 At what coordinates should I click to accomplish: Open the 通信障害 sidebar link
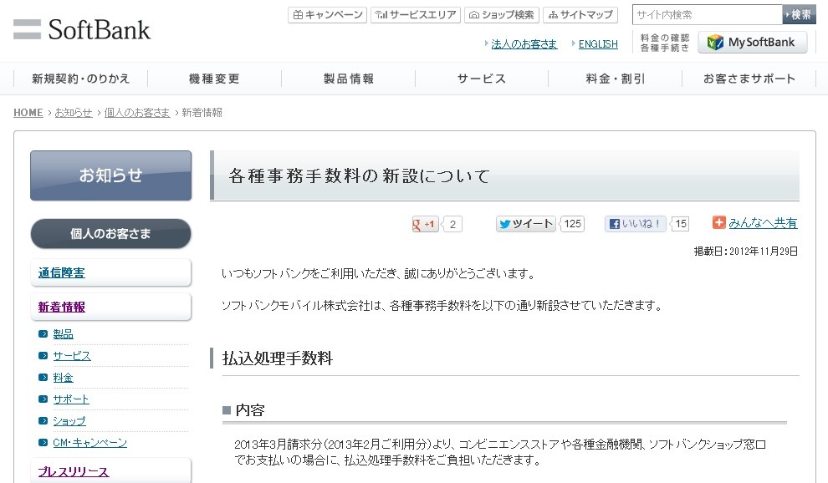61,273
